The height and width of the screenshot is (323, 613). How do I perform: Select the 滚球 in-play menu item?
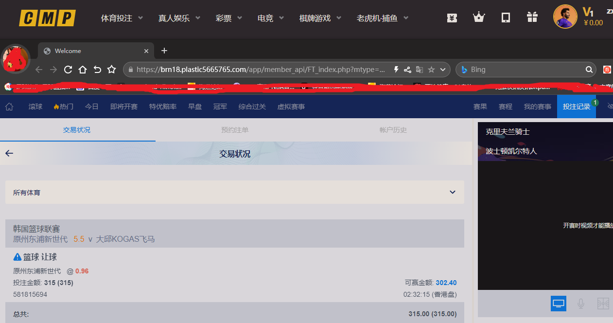tap(35, 106)
